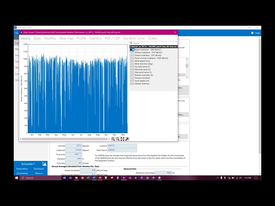Enable left-axis checkbox for Snow depth
Viewport: 275px width, 206px height.
(x=131, y=81)
